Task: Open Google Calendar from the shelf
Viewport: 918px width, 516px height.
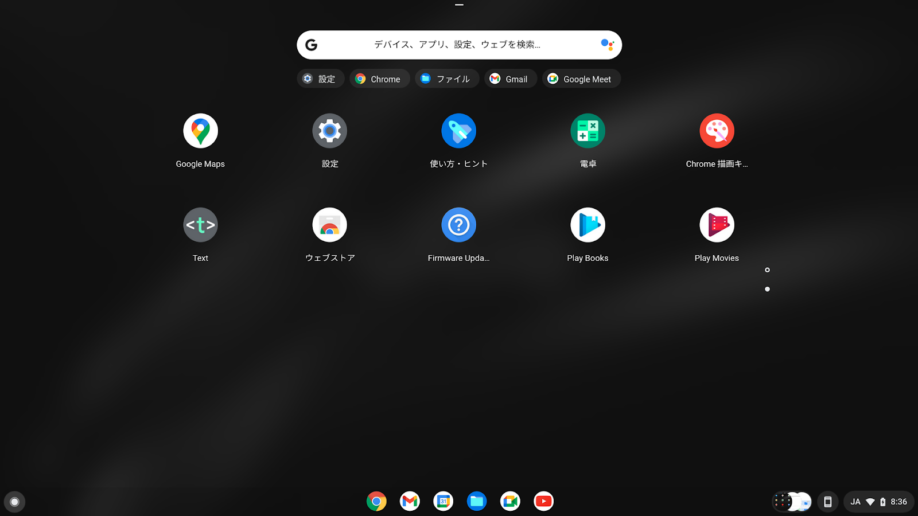Action: [443, 502]
